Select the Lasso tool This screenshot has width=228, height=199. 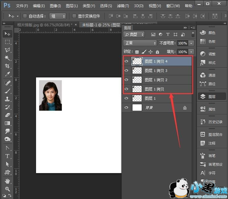click(x=7, y=50)
